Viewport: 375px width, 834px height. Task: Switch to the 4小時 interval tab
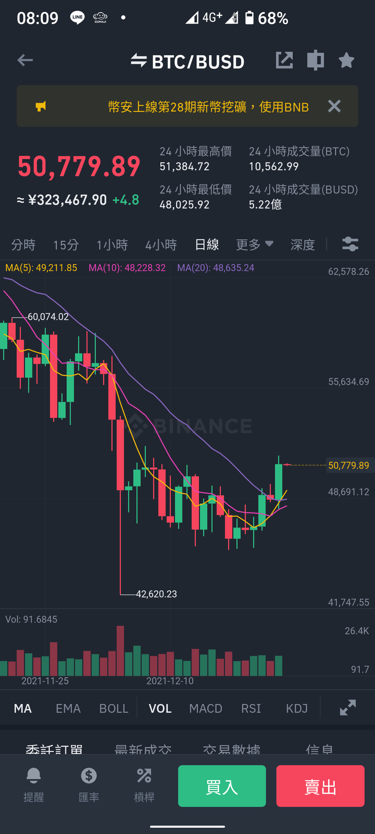click(161, 245)
